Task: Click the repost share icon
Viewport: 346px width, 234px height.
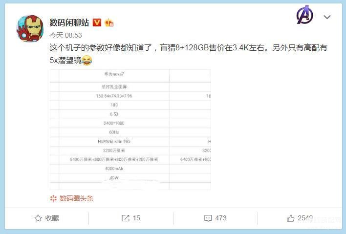Action: pyautogui.click(x=125, y=218)
